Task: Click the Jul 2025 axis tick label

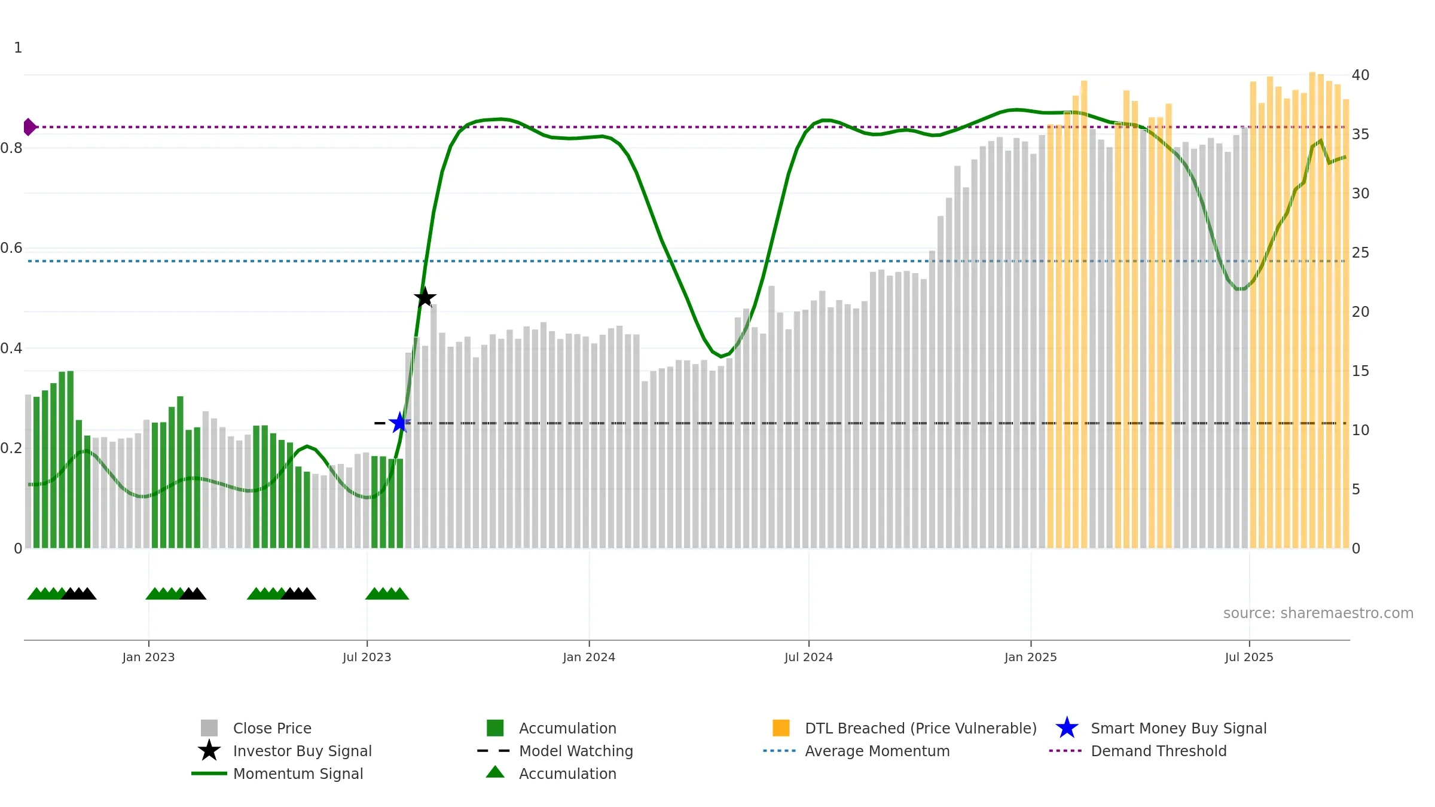Action: tap(1249, 658)
